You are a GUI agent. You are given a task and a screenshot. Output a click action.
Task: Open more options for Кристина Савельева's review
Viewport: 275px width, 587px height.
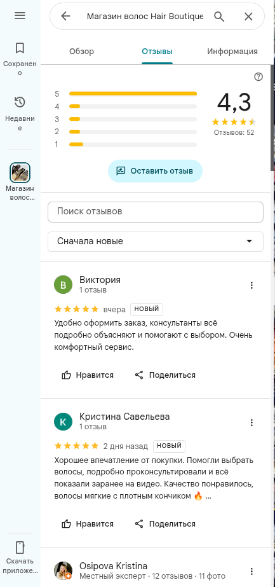coord(252,423)
